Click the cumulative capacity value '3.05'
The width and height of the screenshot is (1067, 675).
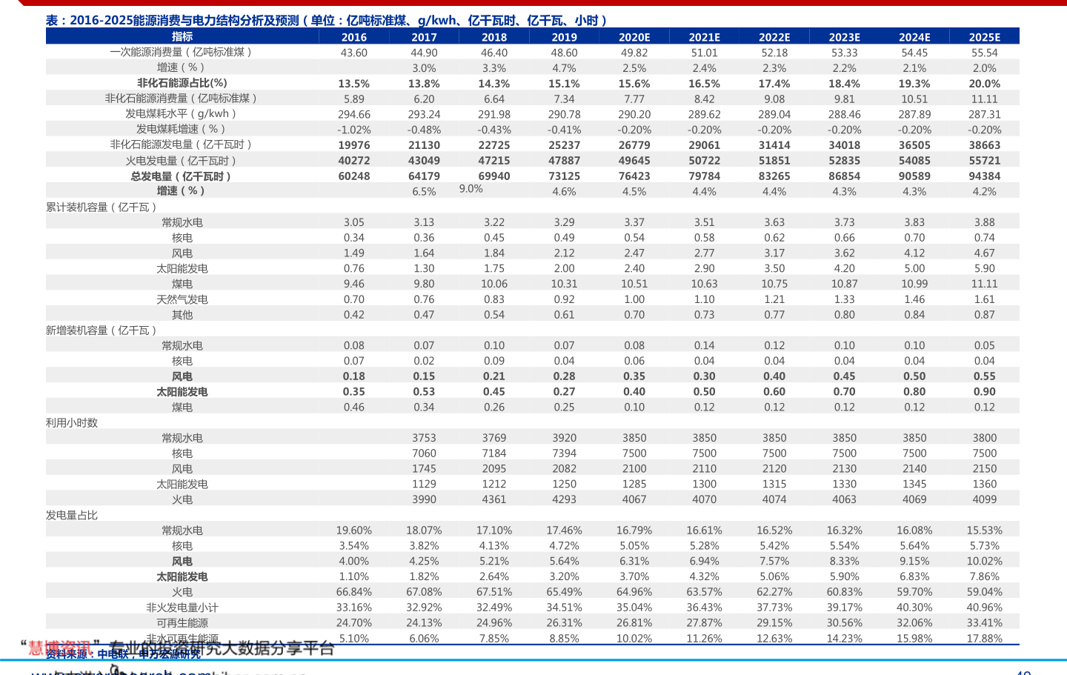354,222
